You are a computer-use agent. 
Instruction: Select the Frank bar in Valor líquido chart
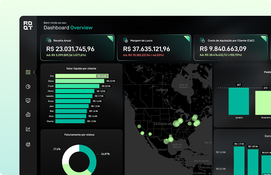point(77,86)
